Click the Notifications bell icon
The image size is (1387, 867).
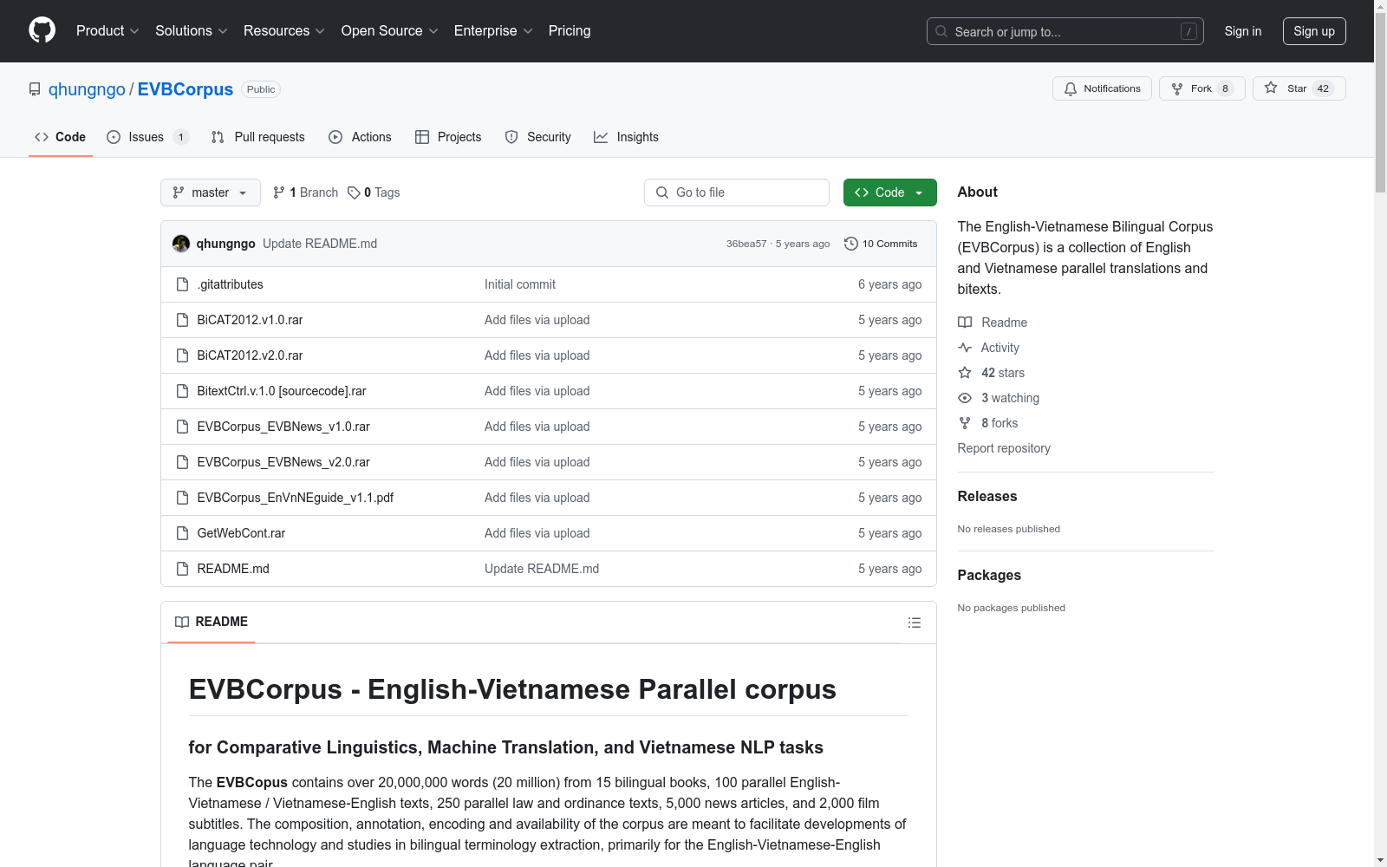point(1071,88)
